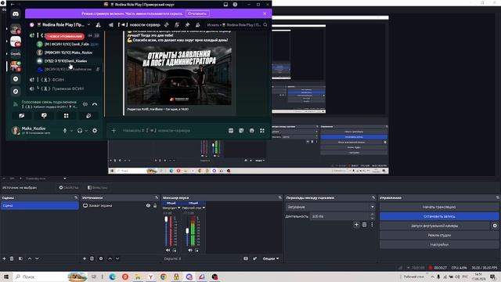Viewport: 501px width, 282px height.
Task: Click the Start Streaming button
Action: coord(439,207)
